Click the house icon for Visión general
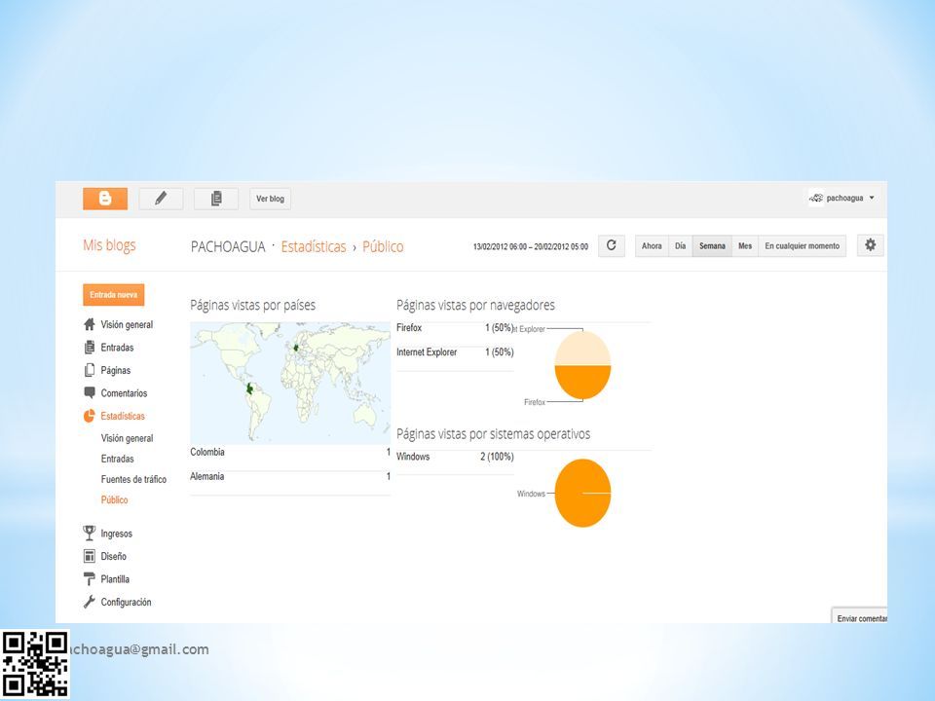Image resolution: width=935 pixels, height=701 pixels. 90,324
